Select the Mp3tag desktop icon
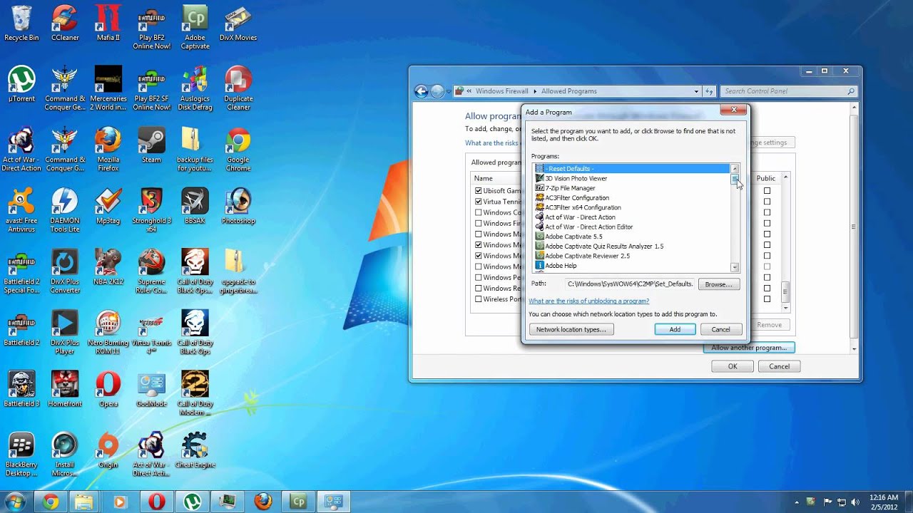This screenshot has height=513, width=913. click(108, 206)
